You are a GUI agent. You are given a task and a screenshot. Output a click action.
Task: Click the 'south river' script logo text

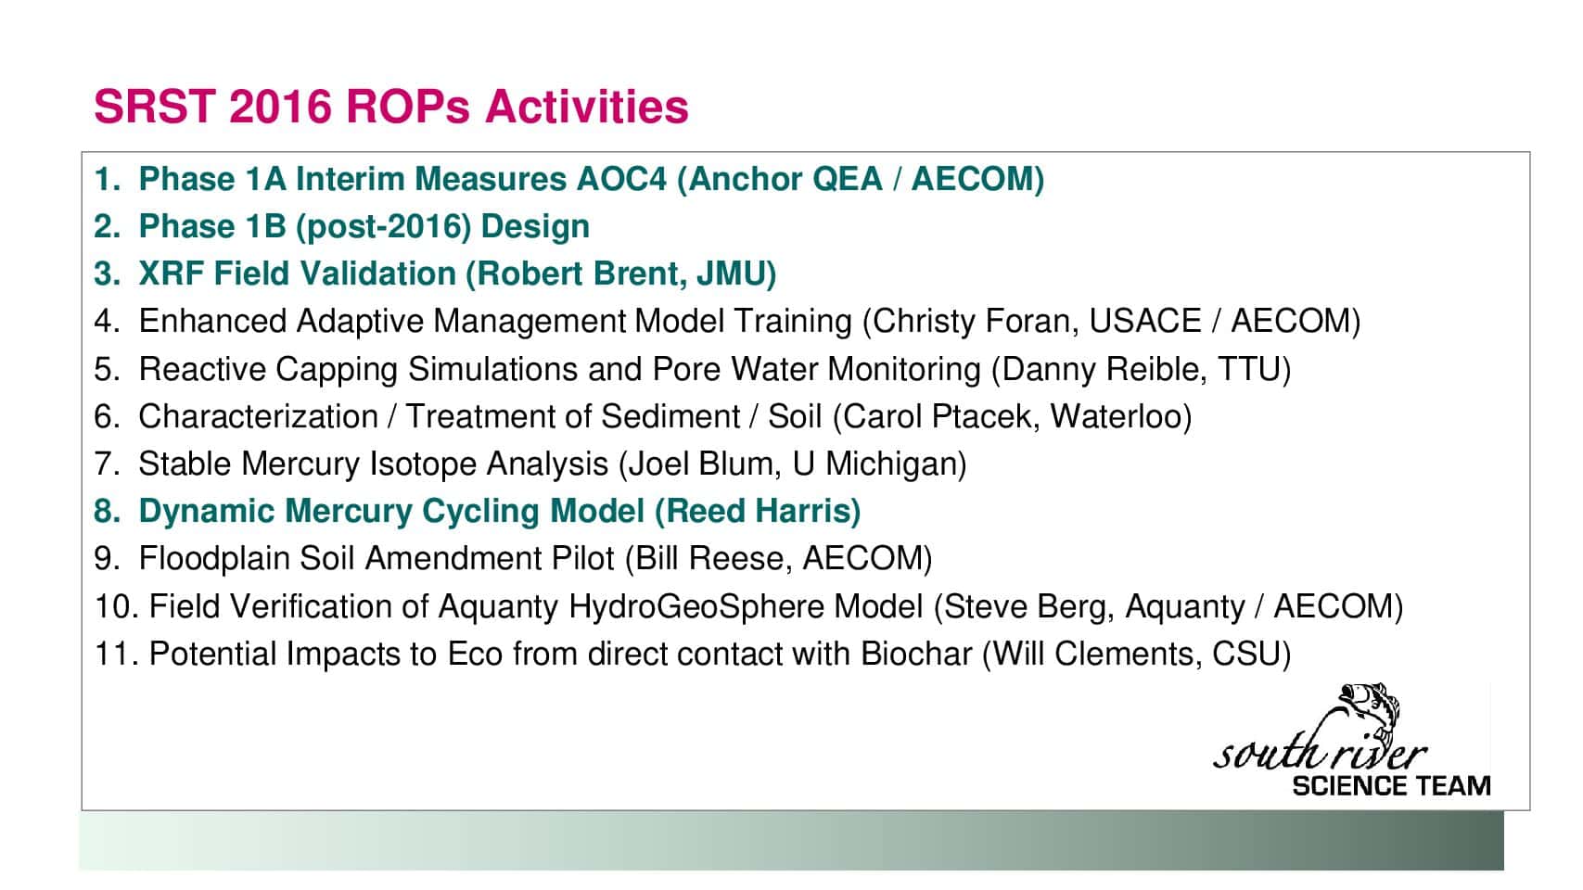1321,753
